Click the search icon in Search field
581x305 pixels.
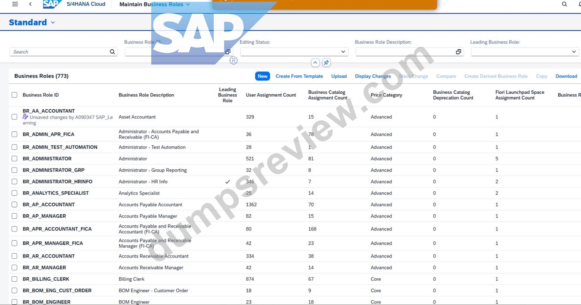pyautogui.click(x=112, y=52)
